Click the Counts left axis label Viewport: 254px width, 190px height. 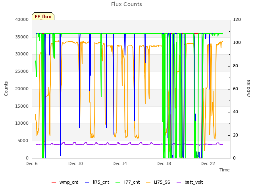point(6,89)
